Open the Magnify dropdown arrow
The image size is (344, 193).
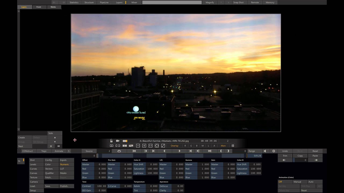point(221,2)
